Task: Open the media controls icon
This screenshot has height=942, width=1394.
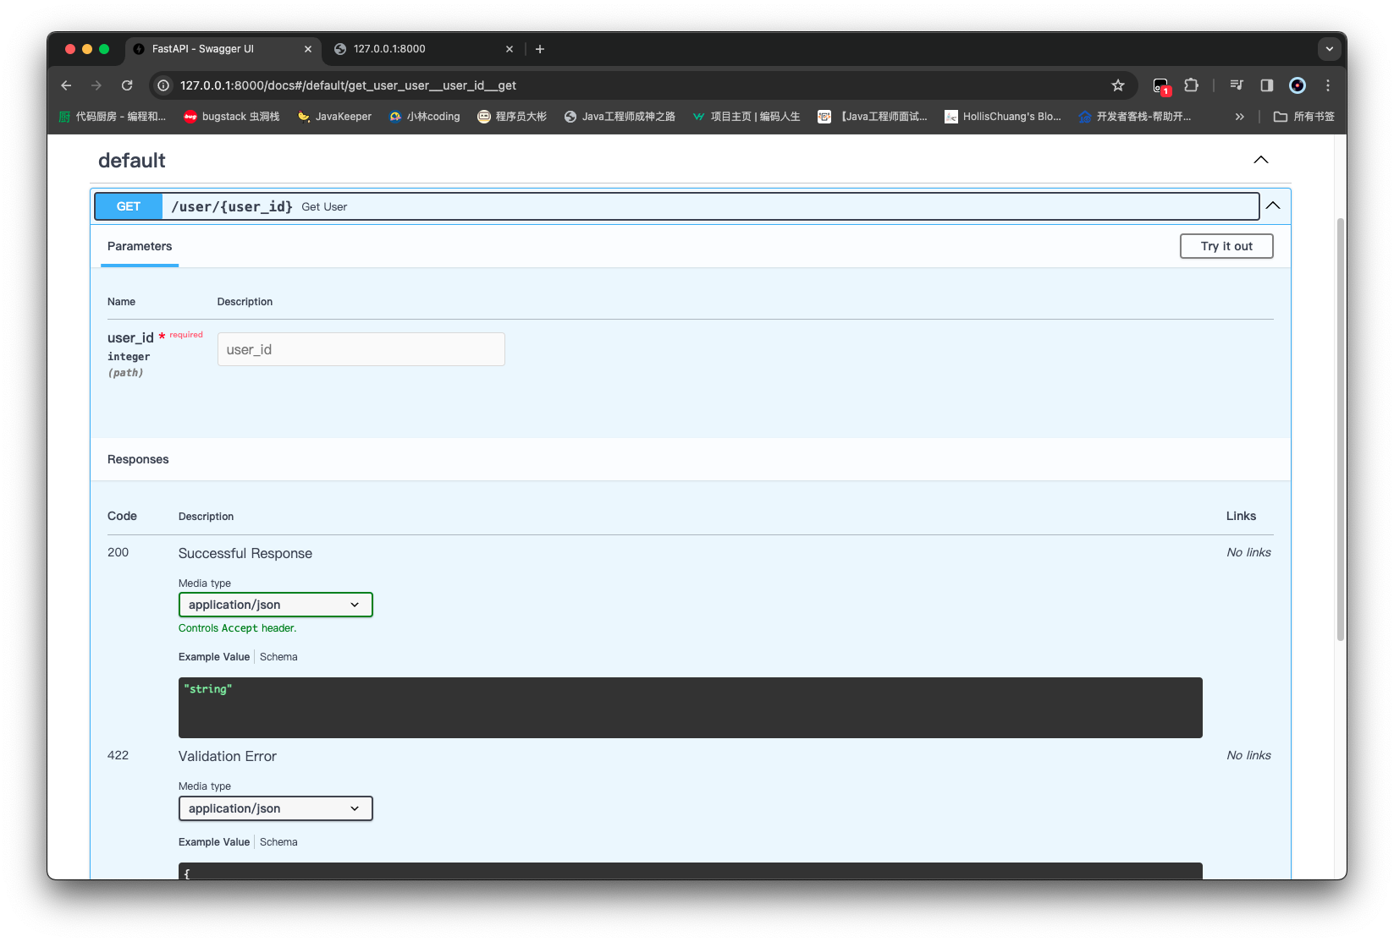Action: [1237, 85]
